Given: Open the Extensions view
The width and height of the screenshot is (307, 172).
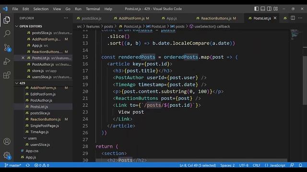Looking at the screenshot, I should (7, 75).
